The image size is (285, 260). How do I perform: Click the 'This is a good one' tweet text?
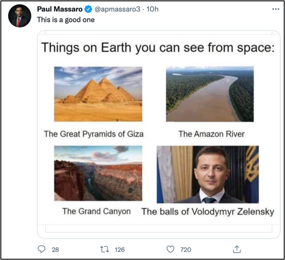click(66, 20)
